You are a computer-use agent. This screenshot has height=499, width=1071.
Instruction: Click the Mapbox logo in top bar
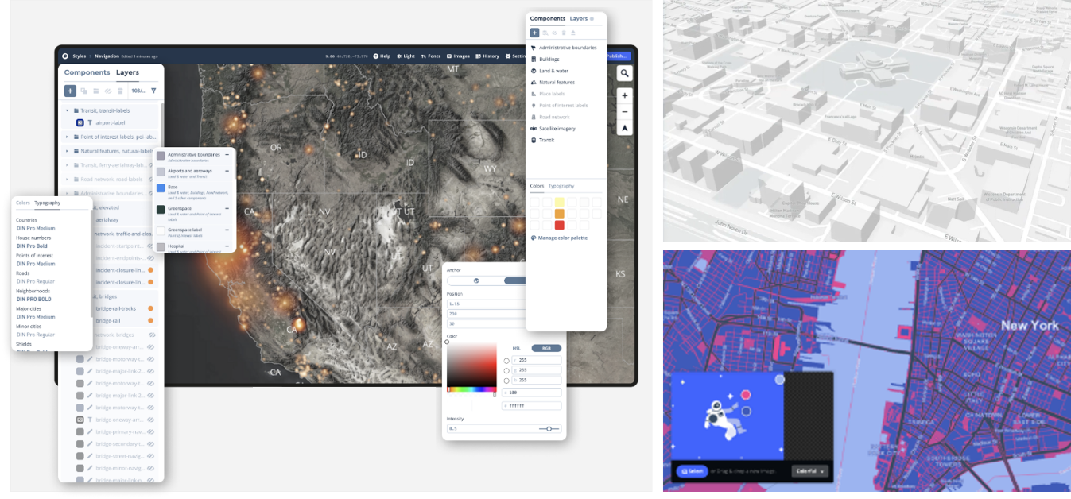(x=65, y=56)
